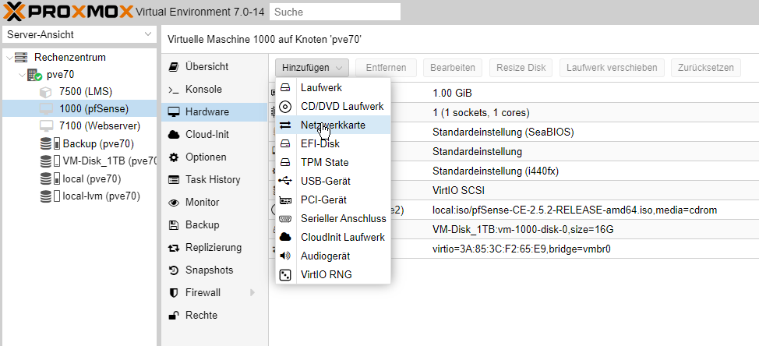Image resolution: width=759 pixels, height=346 pixels.
Task: Select the Standardeinstellung (i440fx) row
Action: pyautogui.click(x=514, y=171)
